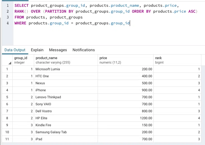Image resolution: width=205 pixels, height=145 pixels.
Task: Open the Explain tab
Action: tap(37, 50)
